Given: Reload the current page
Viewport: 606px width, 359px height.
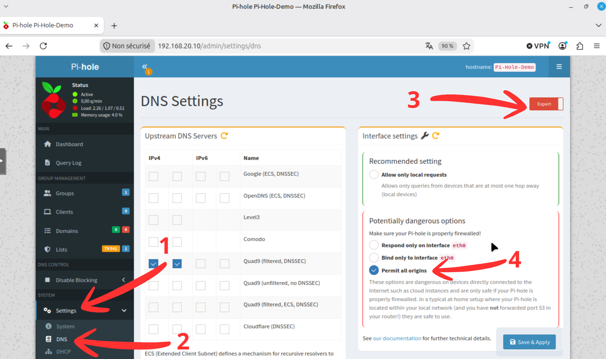Looking at the screenshot, I should [x=43, y=46].
